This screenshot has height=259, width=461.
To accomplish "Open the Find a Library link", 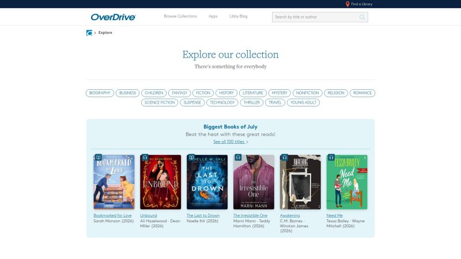I will 362,4.
